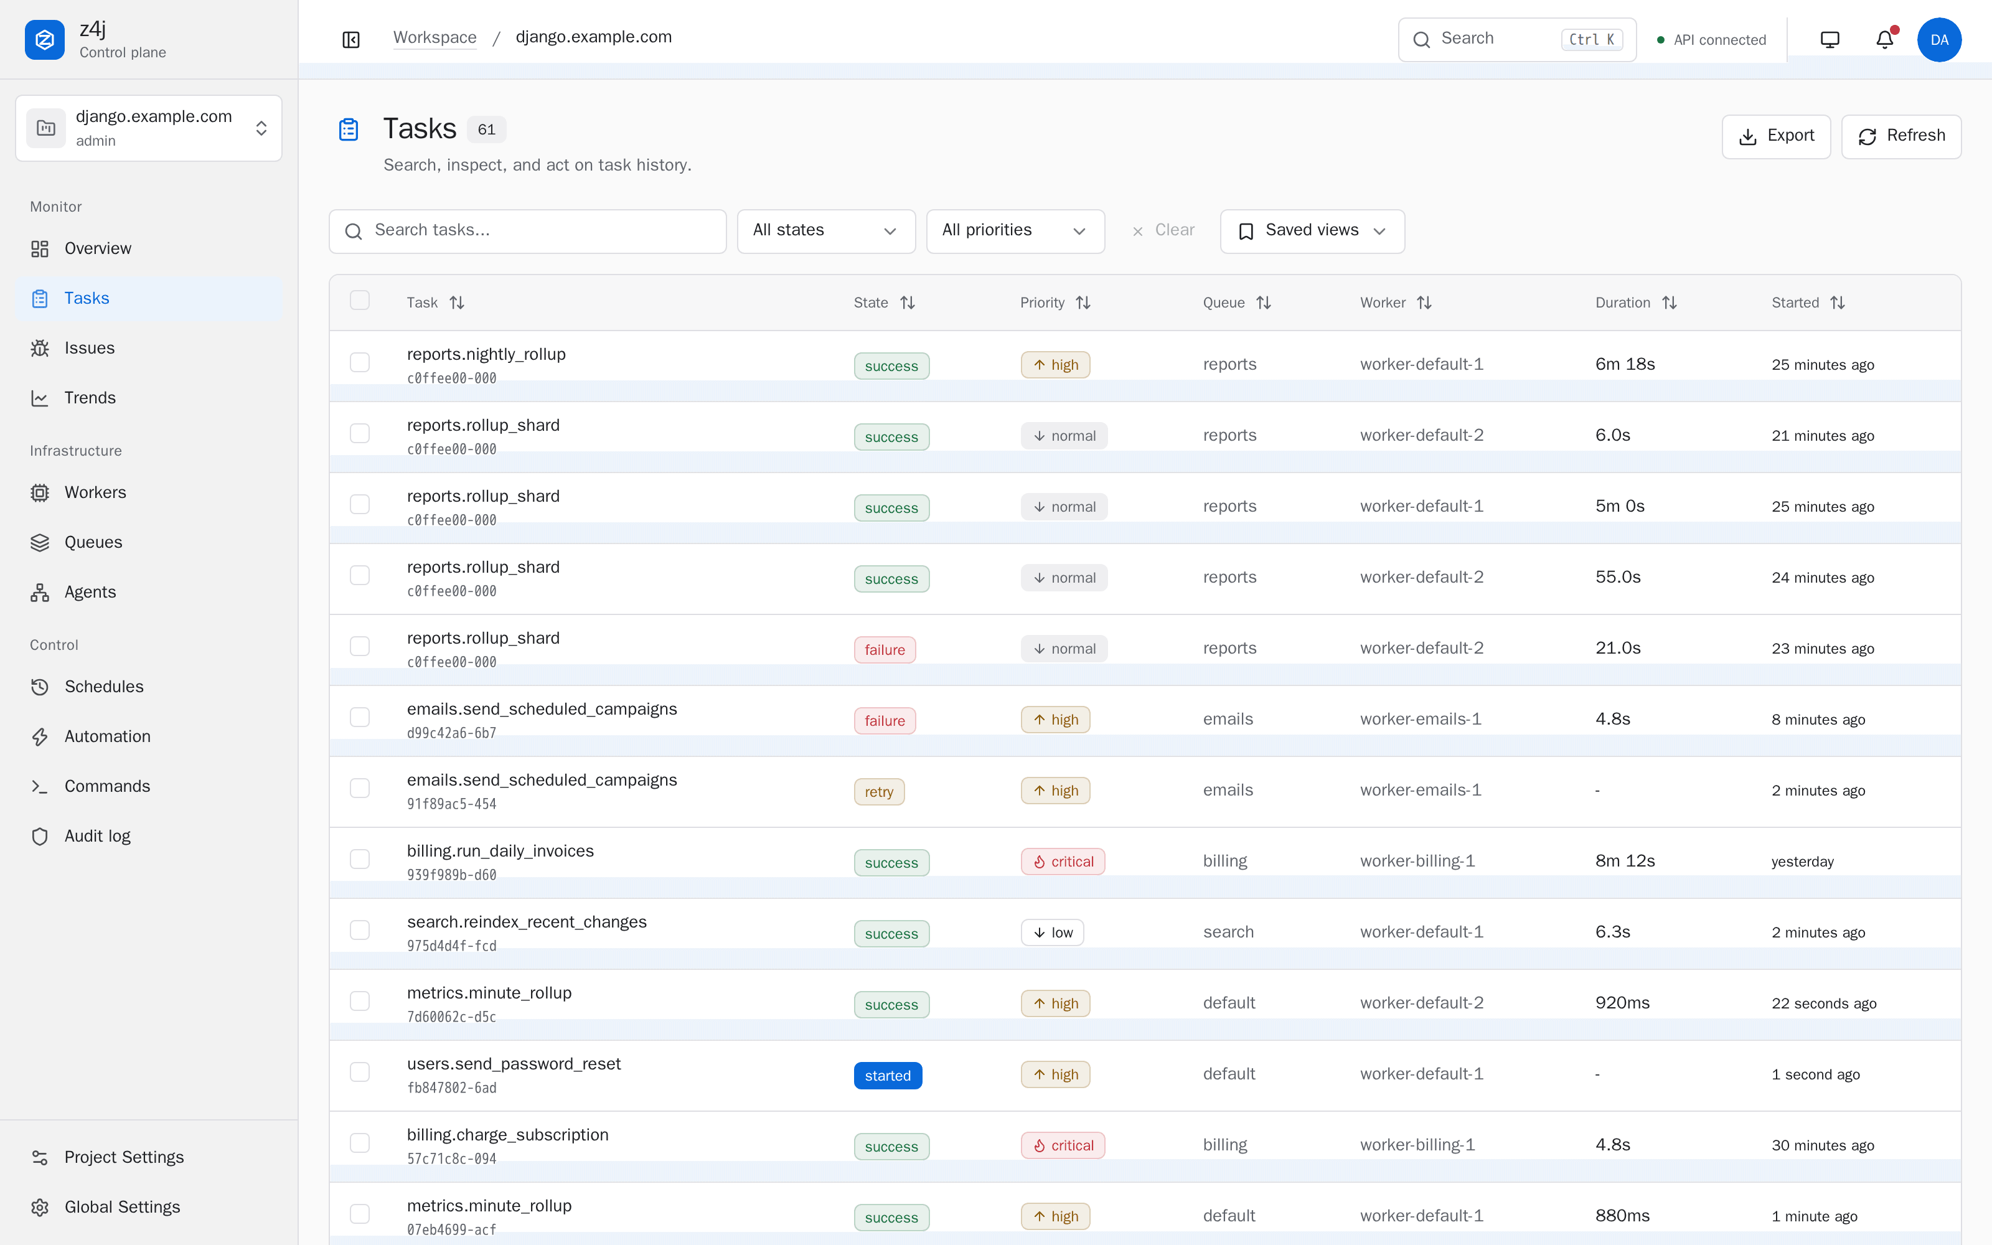
Task: Open Workers in the sidebar
Action: (x=149, y=492)
